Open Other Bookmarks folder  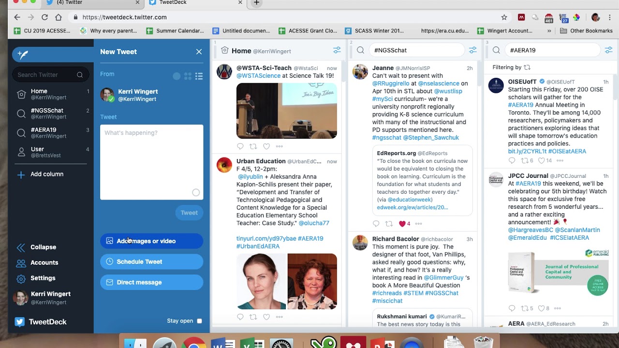(x=586, y=31)
